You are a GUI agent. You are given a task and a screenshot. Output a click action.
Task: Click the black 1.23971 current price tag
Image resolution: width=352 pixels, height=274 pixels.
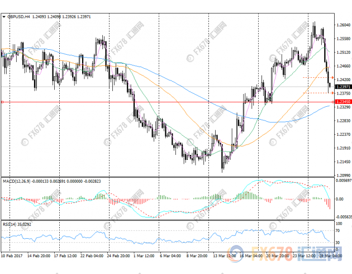[x=344, y=87]
